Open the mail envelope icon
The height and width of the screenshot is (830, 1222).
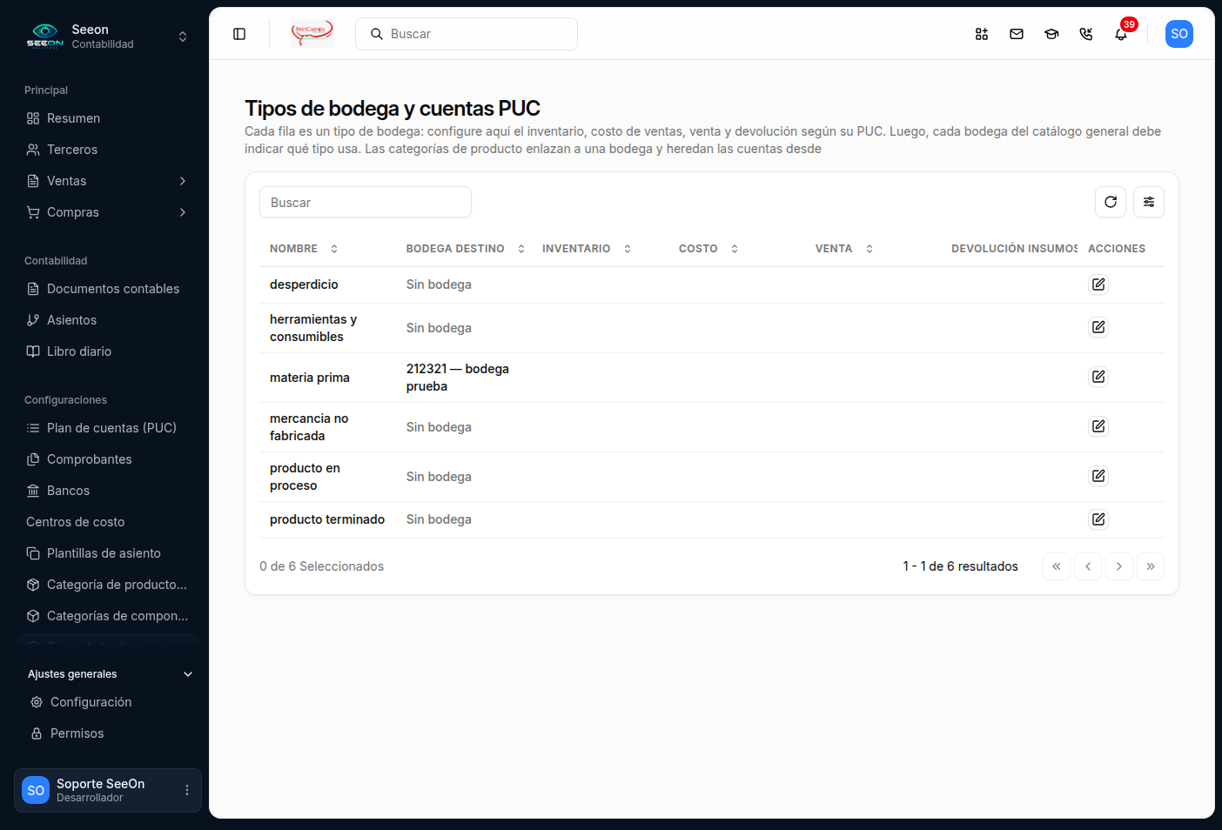[x=1017, y=34]
